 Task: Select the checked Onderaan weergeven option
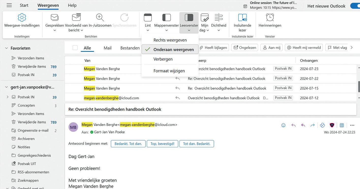pyautogui.click(x=170, y=49)
